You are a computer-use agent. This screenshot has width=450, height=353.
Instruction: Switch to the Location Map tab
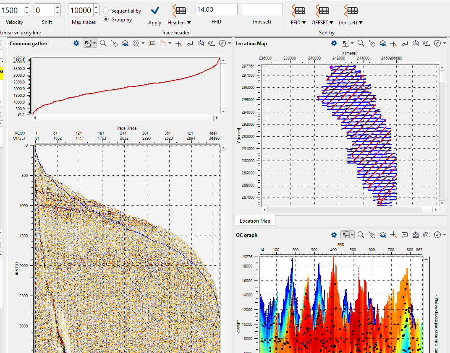pyautogui.click(x=255, y=221)
